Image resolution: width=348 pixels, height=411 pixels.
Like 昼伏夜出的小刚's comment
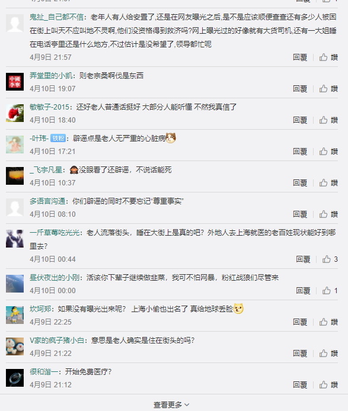point(330,291)
